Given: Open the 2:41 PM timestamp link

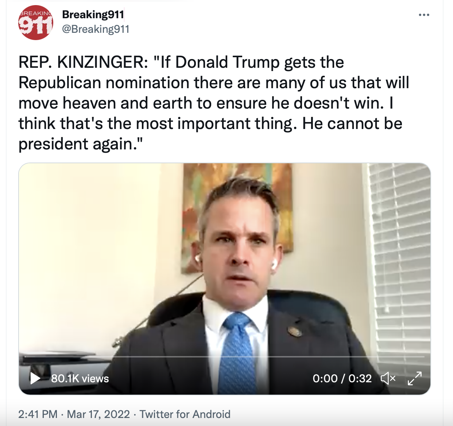Looking at the screenshot, I should pyautogui.click(x=38, y=414).
